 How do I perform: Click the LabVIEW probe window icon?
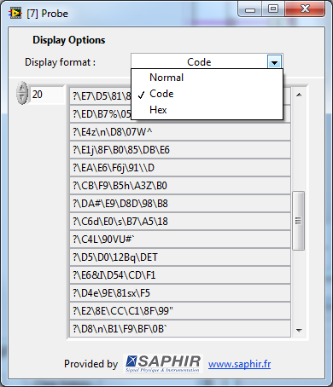click(x=15, y=14)
